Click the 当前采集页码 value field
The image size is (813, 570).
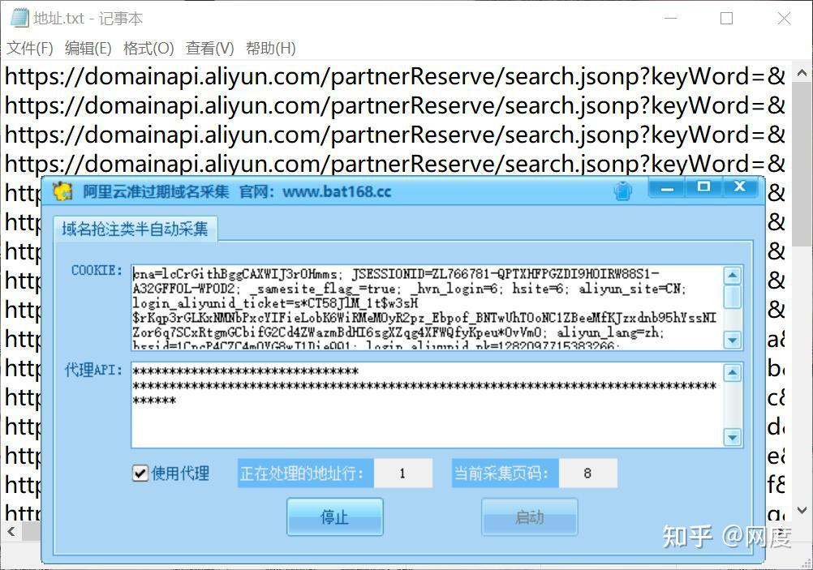point(587,473)
